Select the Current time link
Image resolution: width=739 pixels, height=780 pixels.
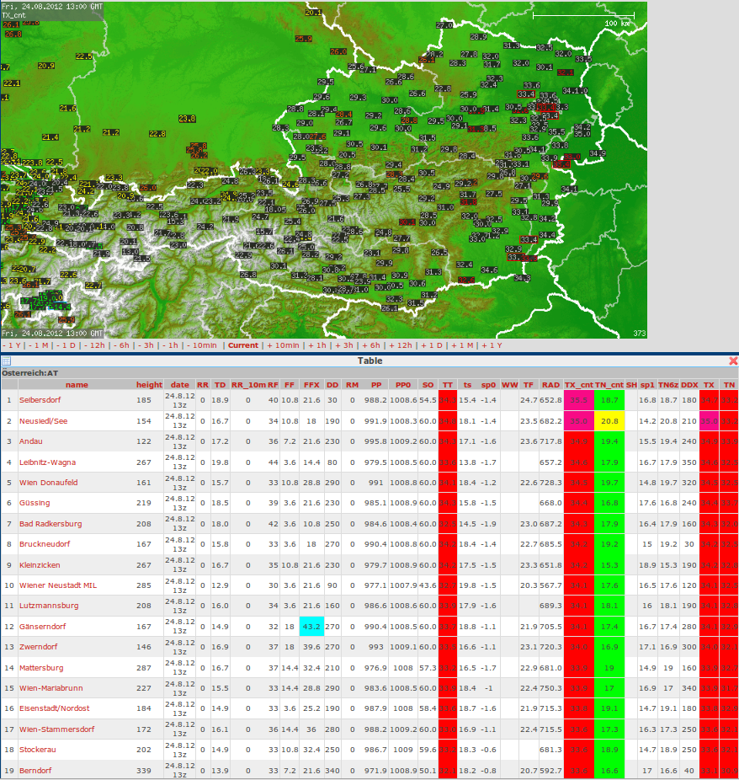[243, 345]
